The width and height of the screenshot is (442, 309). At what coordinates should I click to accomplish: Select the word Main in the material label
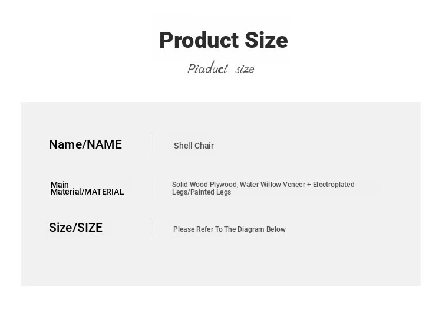pos(60,185)
